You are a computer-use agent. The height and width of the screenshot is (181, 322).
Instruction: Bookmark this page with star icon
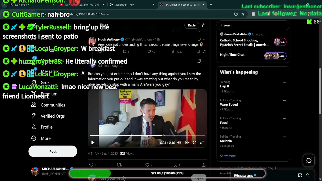(x=243, y=14)
